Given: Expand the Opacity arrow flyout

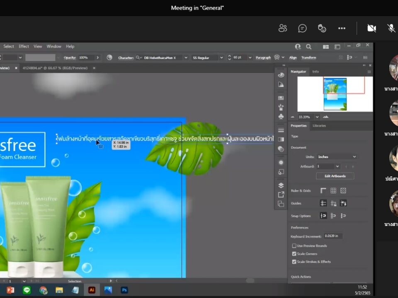Looking at the screenshot, I should pos(97,58).
